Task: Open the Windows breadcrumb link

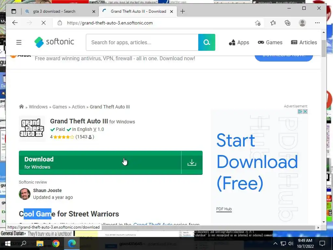Action: [x=38, y=107]
